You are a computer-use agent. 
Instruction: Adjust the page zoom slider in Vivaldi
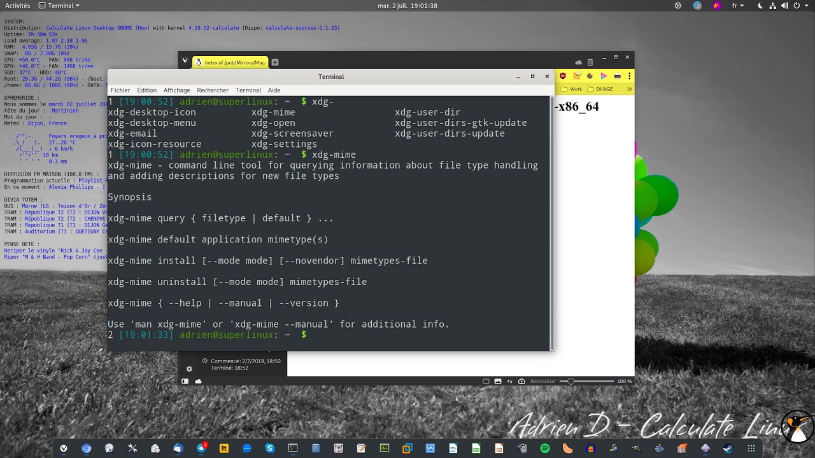pos(586,381)
